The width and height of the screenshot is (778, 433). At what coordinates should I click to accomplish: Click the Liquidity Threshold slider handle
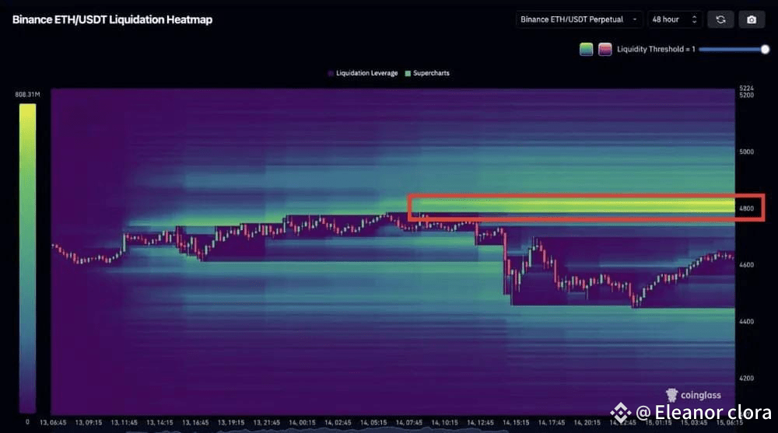(x=765, y=49)
